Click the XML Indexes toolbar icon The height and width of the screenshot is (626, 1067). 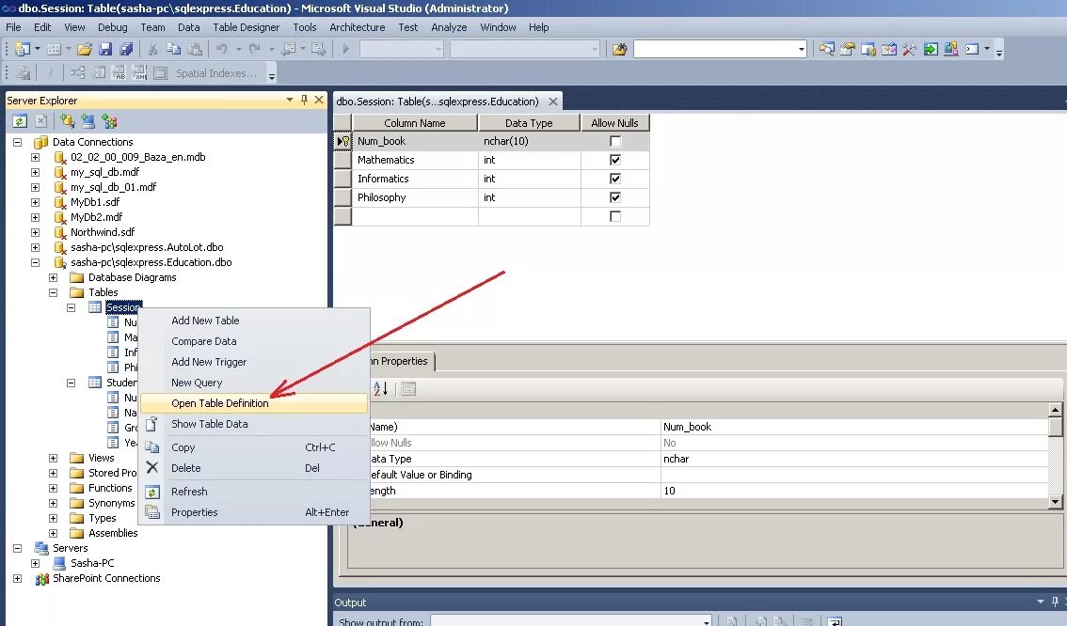click(x=139, y=72)
